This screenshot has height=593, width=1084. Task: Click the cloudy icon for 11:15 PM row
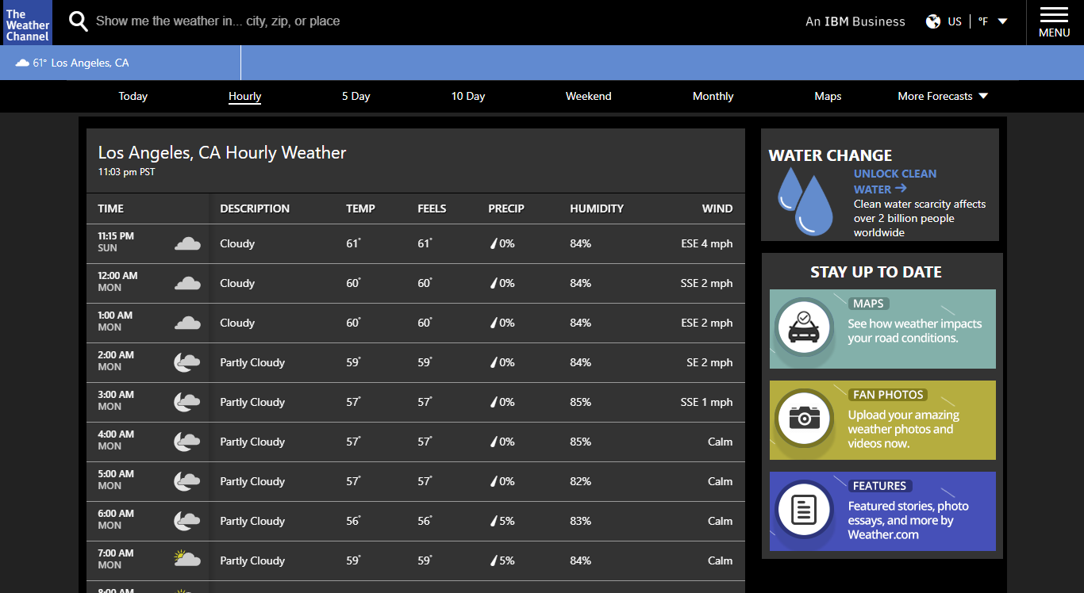[187, 243]
